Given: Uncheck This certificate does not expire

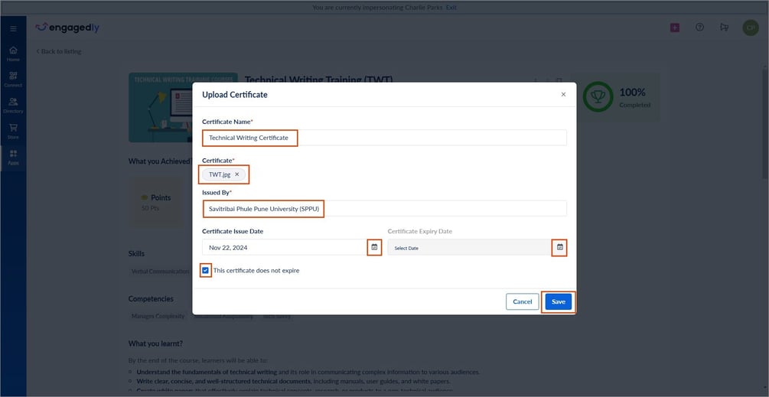Looking at the screenshot, I should point(206,271).
